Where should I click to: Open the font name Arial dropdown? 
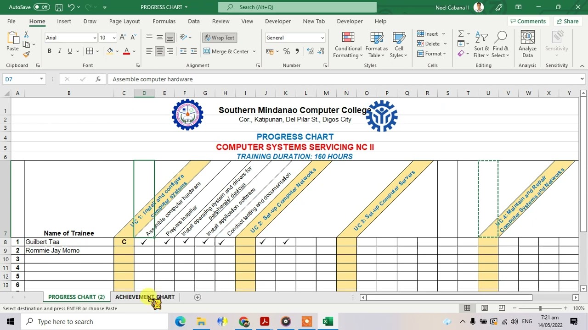pyautogui.click(x=95, y=38)
